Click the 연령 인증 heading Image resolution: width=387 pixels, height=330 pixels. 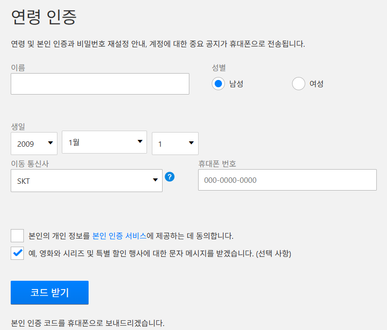[44, 17]
